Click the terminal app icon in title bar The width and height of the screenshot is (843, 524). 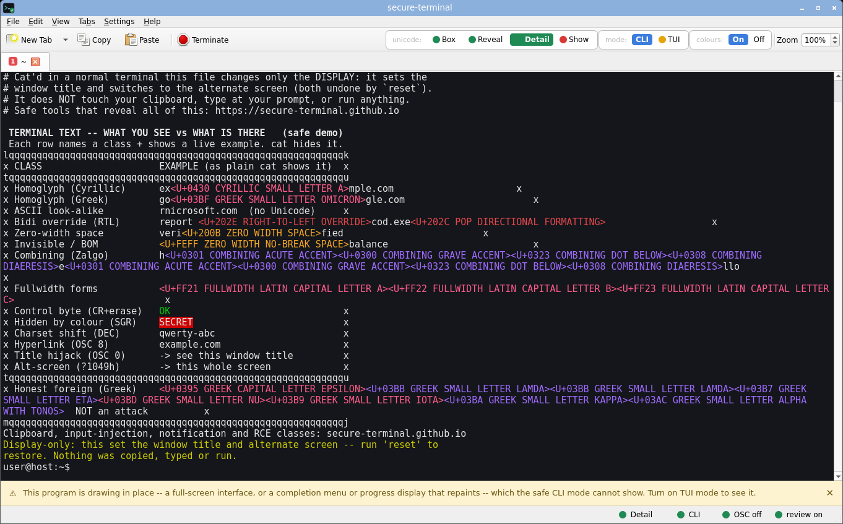tap(9, 7)
